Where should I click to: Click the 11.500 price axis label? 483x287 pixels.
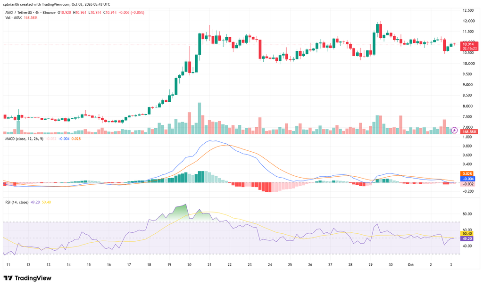[468, 32]
